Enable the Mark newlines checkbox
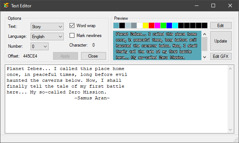The height and width of the screenshot is (143, 239). tap(72, 35)
